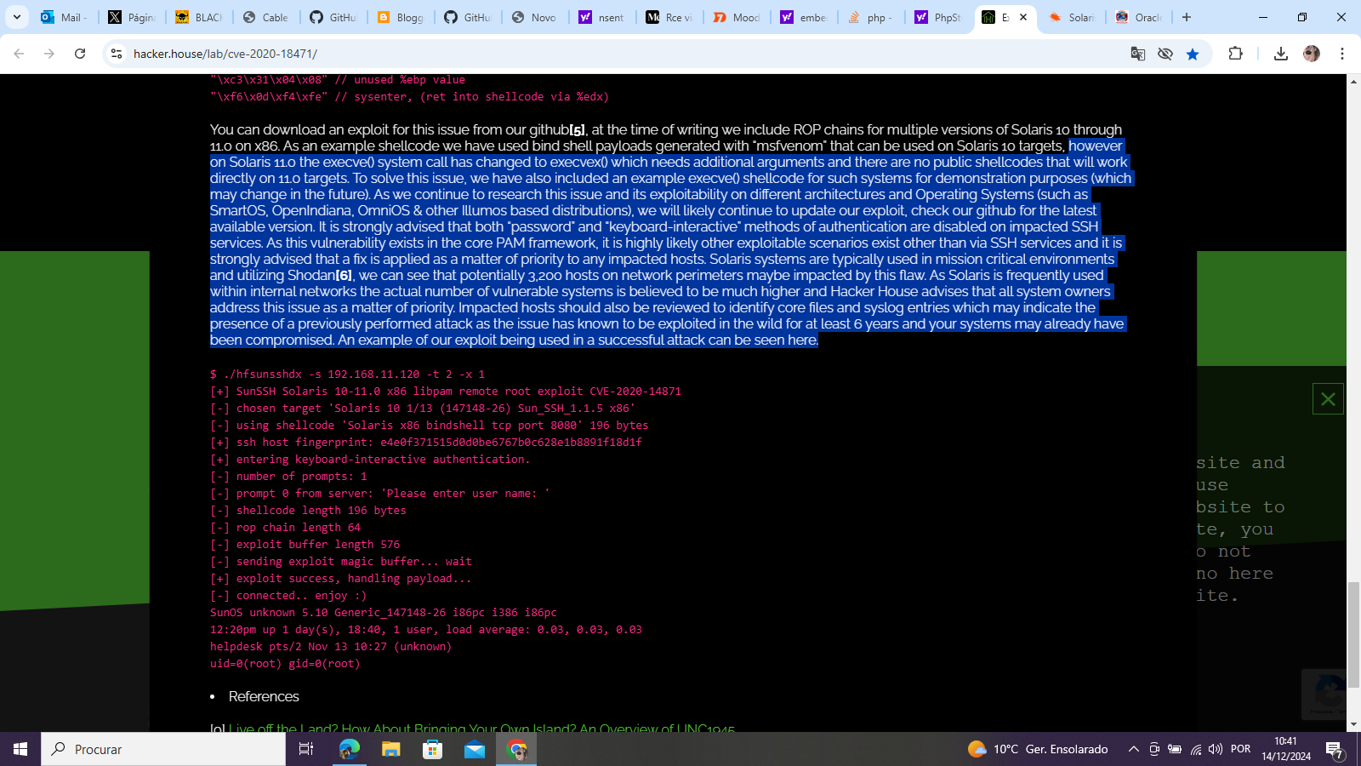Close the green cookie notice with X
The height and width of the screenshot is (766, 1361).
tap(1328, 399)
